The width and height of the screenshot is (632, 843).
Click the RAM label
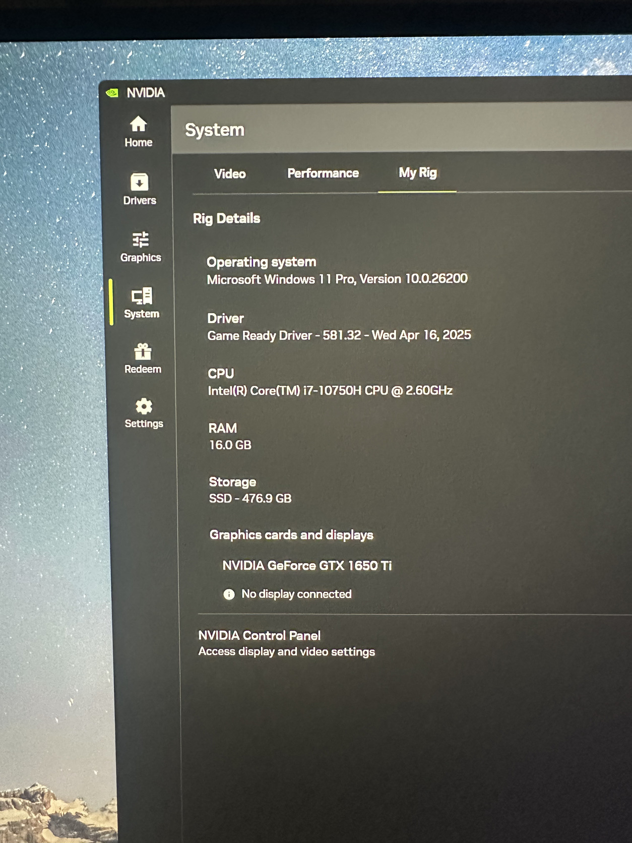click(x=223, y=428)
